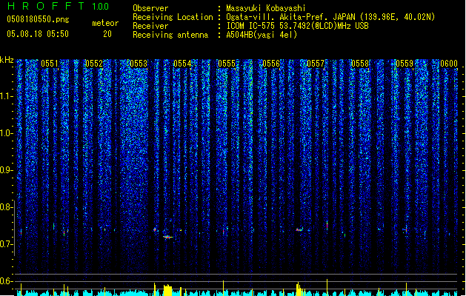
Task: Click the 'Receiver' field label
Action: (150, 26)
